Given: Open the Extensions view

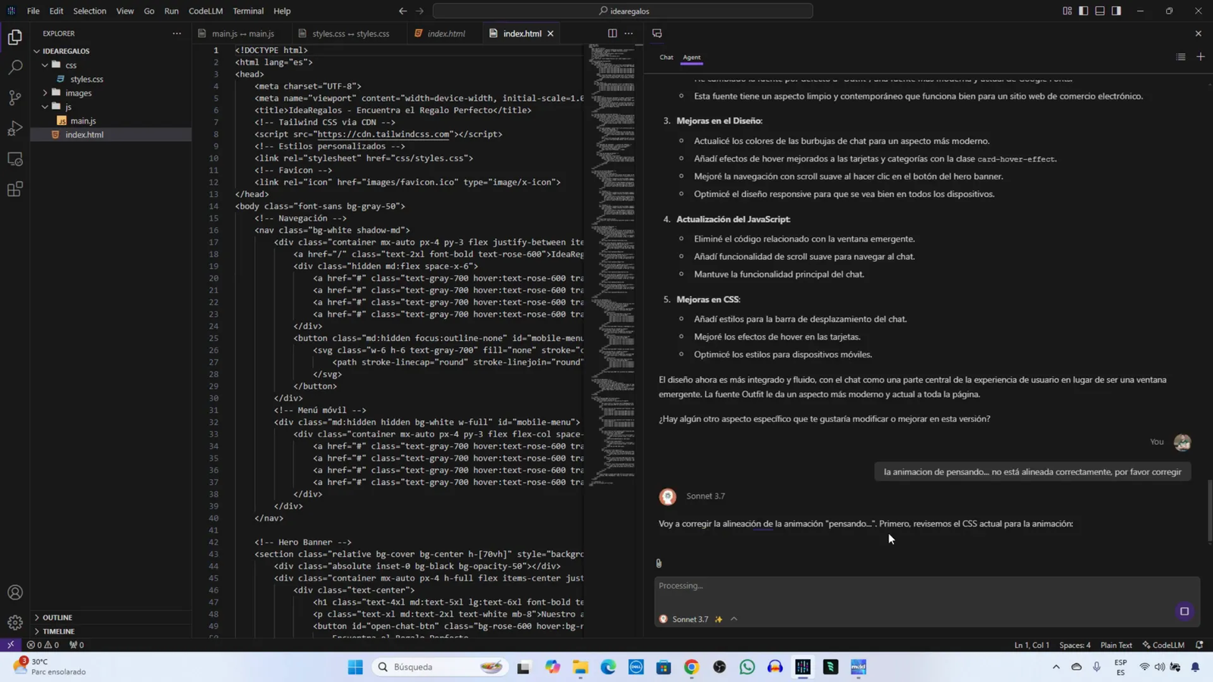Looking at the screenshot, I should click(15, 189).
